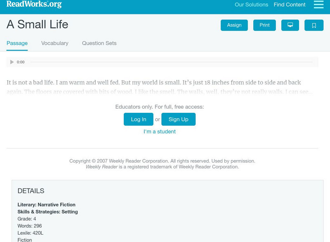The width and height of the screenshot is (330, 242).
Task: Click the Find Content menu item
Action: tap(289, 5)
